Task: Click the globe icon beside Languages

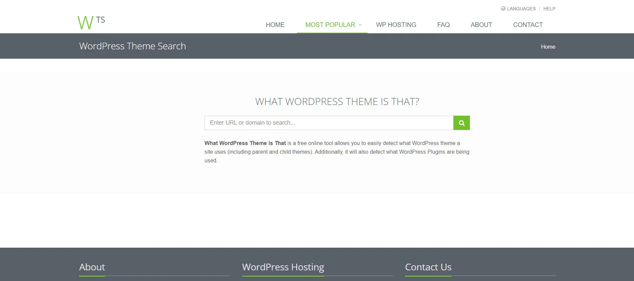Action: click(503, 9)
